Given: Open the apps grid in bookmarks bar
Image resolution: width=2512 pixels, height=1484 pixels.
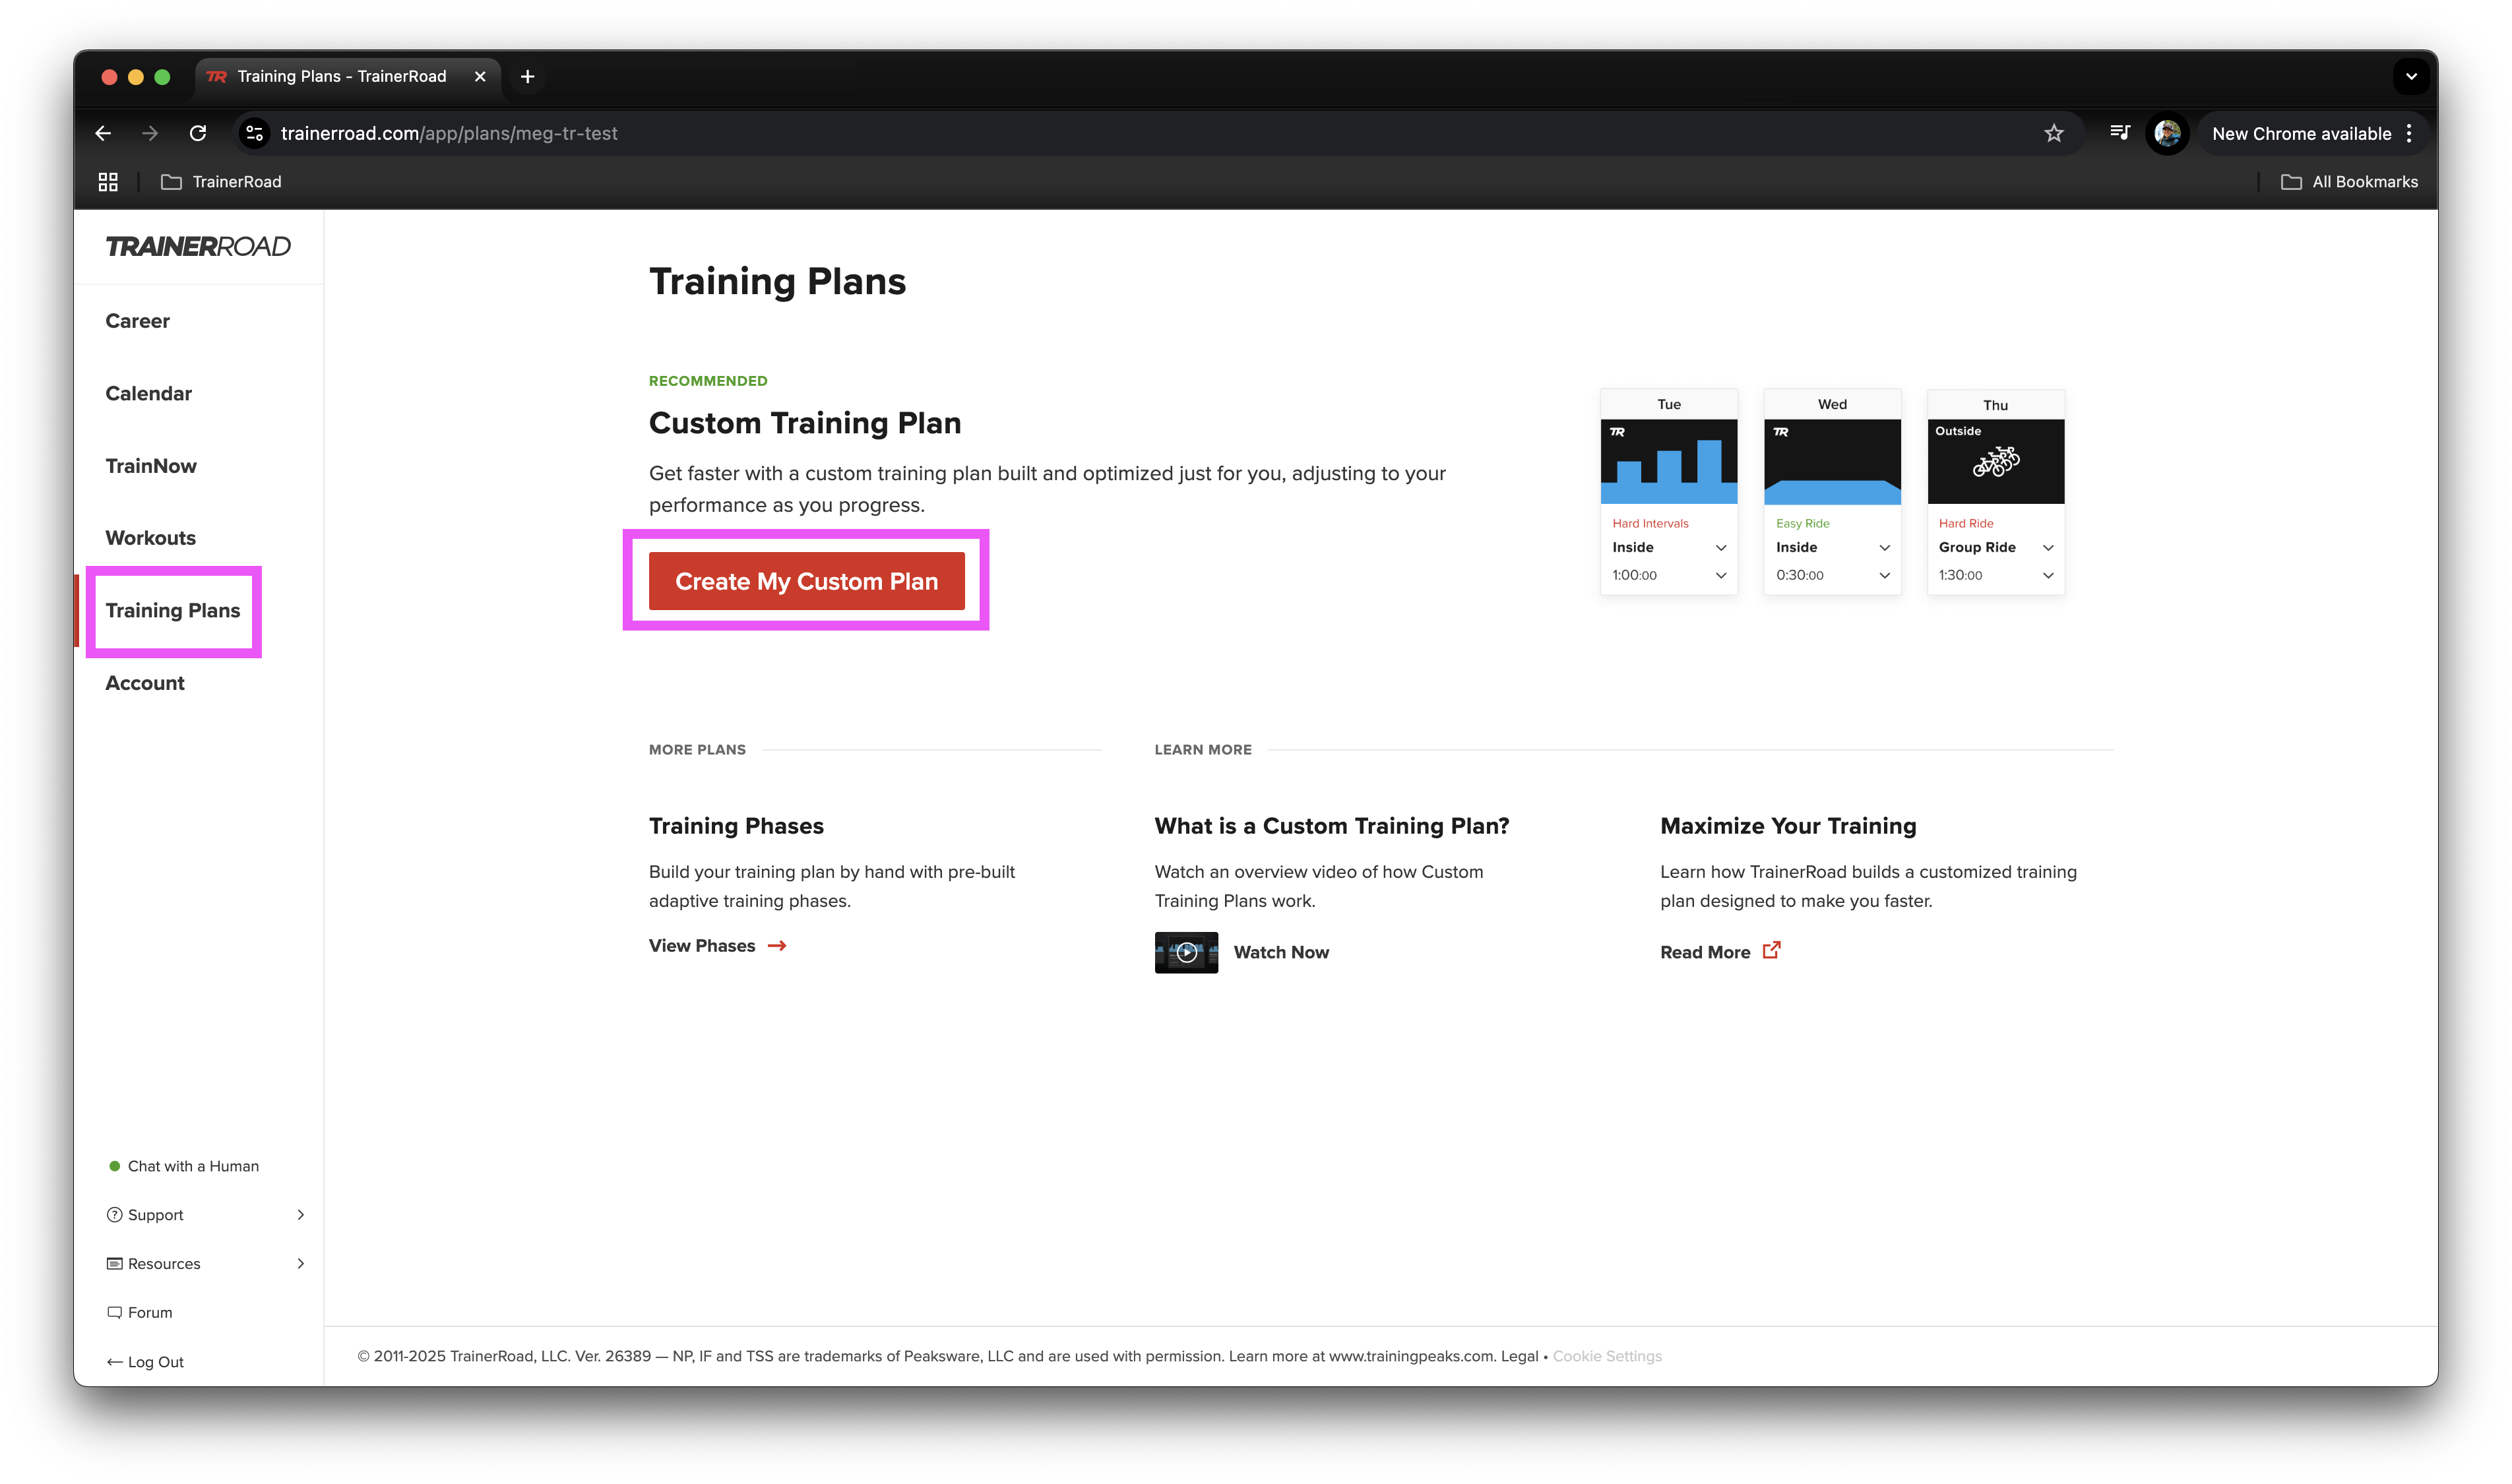Looking at the screenshot, I should (108, 181).
